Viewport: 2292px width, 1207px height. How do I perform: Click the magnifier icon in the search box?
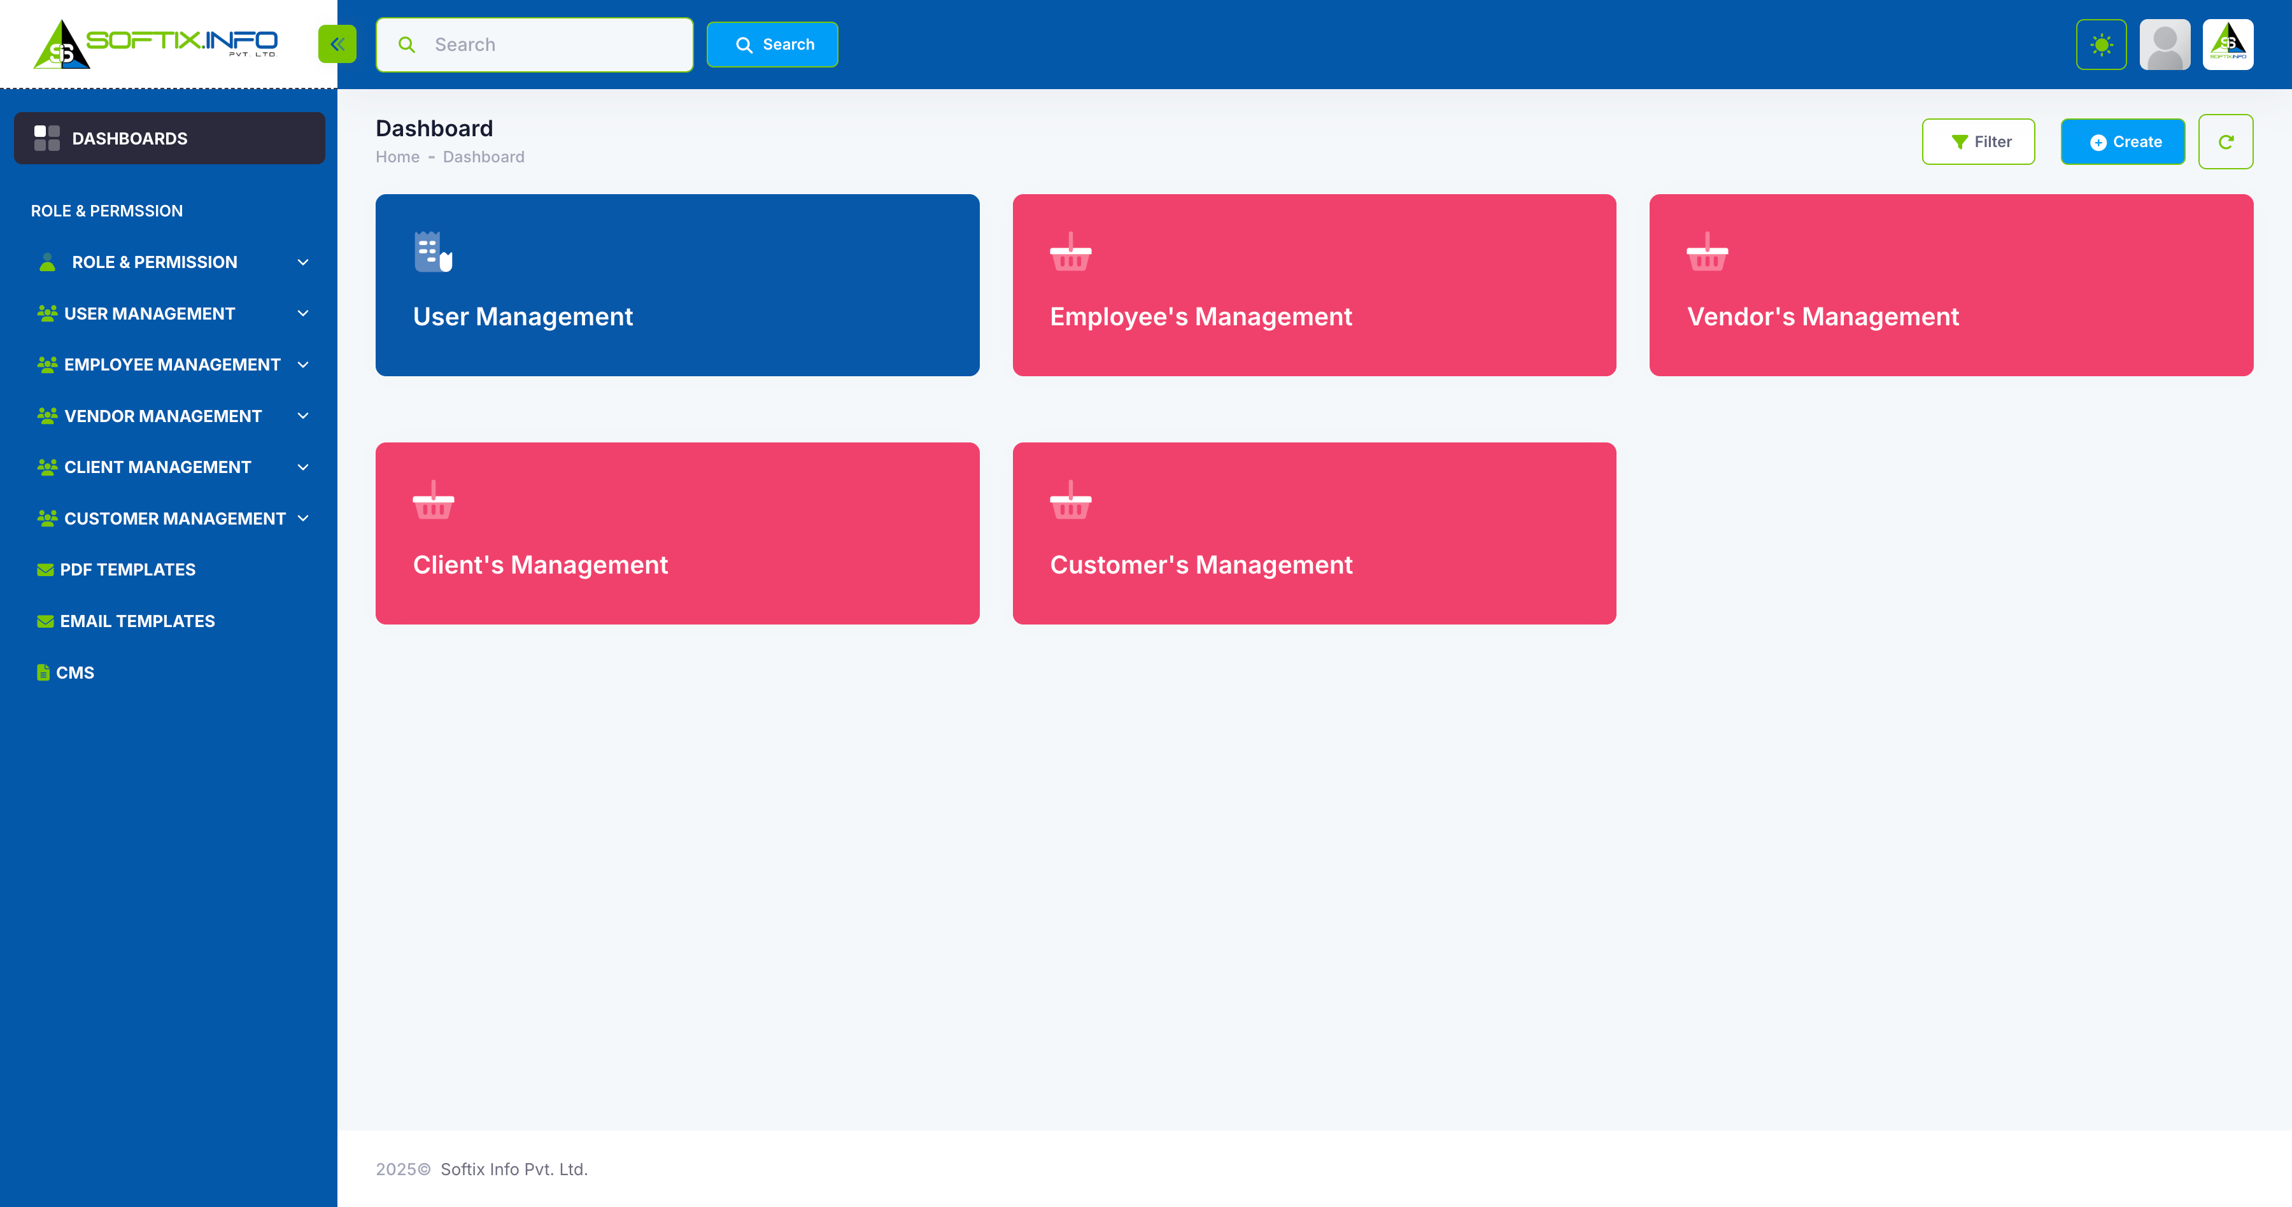[407, 43]
